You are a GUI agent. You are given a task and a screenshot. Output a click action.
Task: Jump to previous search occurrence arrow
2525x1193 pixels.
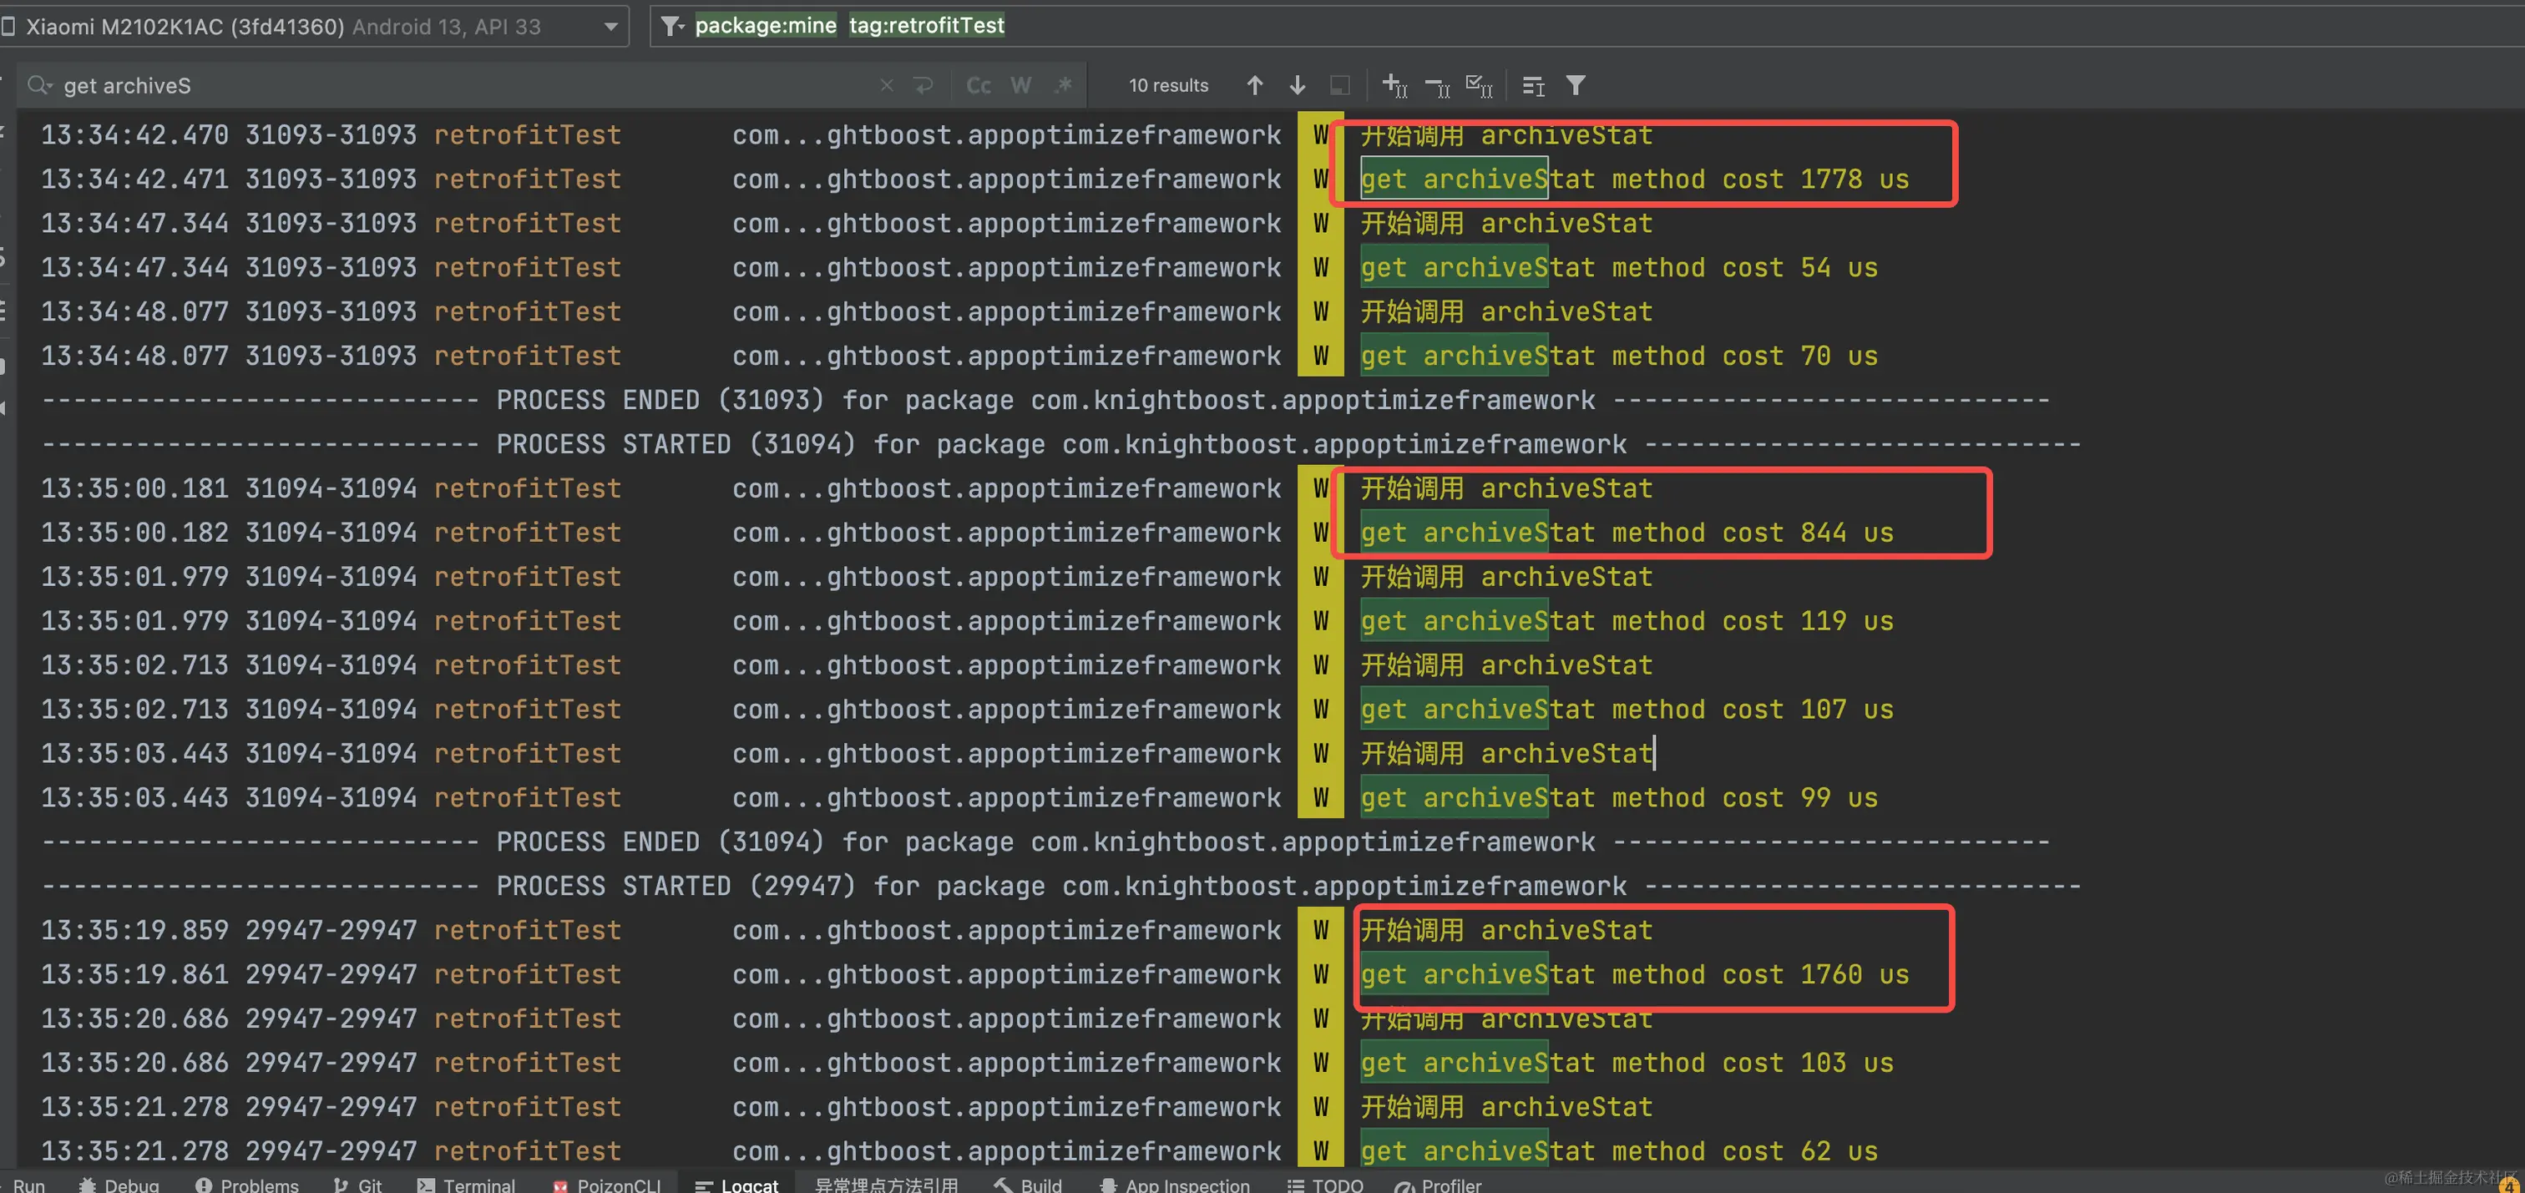pos(1255,85)
